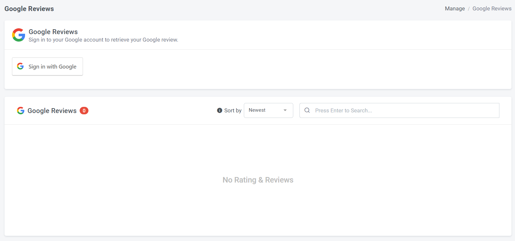The image size is (515, 241).
Task: Click the info icon next to Sort by
Action: pos(219,110)
